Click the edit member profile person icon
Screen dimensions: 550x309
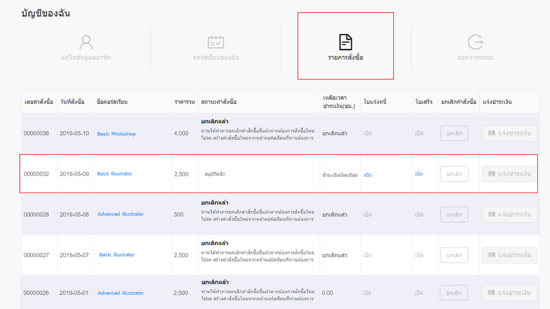point(86,42)
